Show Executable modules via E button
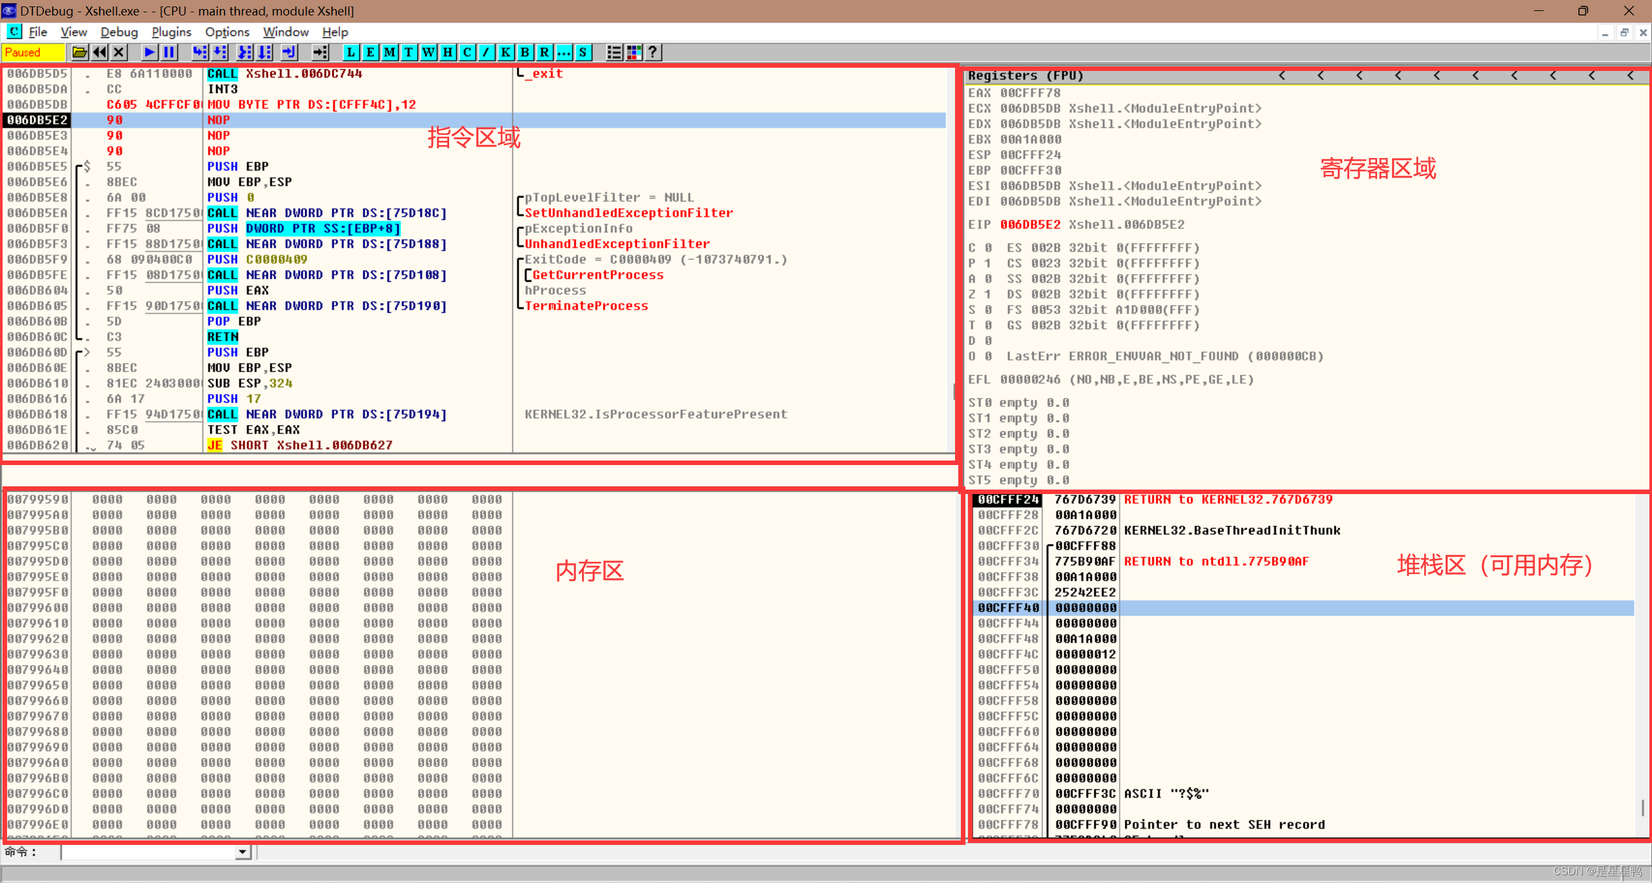Viewport: 1652px width, 883px height. (370, 52)
